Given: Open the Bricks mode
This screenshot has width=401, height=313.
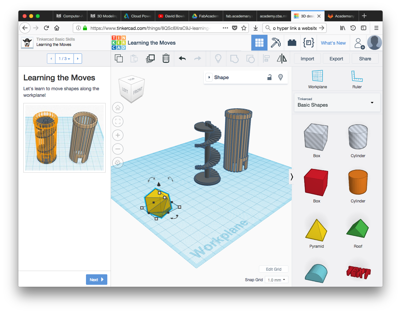Looking at the screenshot, I should coord(292,43).
